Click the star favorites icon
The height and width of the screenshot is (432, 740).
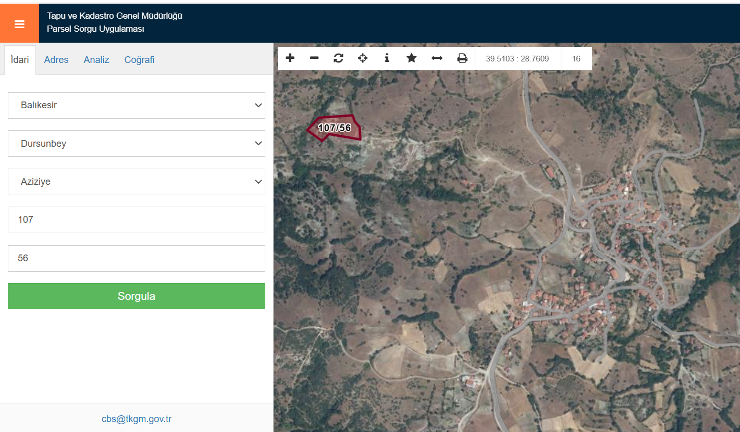pyautogui.click(x=412, y=58)
